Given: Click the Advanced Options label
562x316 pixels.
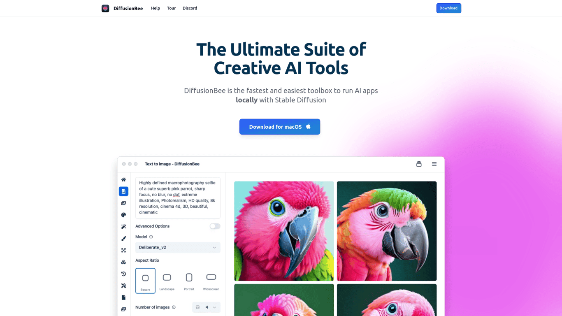Looking at the screenshot, I should click(x=152, y=226).
